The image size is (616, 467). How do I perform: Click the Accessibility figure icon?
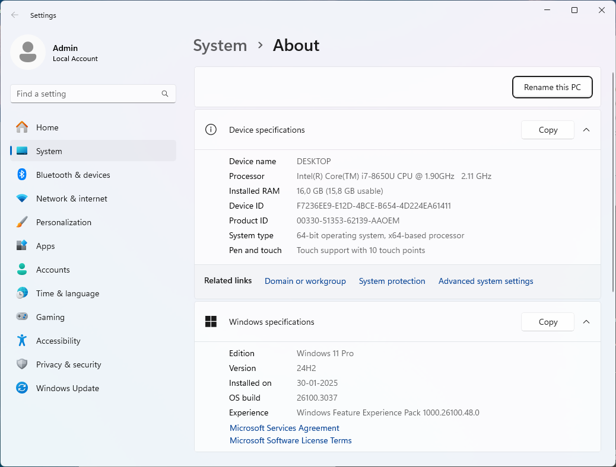[22, 341]
